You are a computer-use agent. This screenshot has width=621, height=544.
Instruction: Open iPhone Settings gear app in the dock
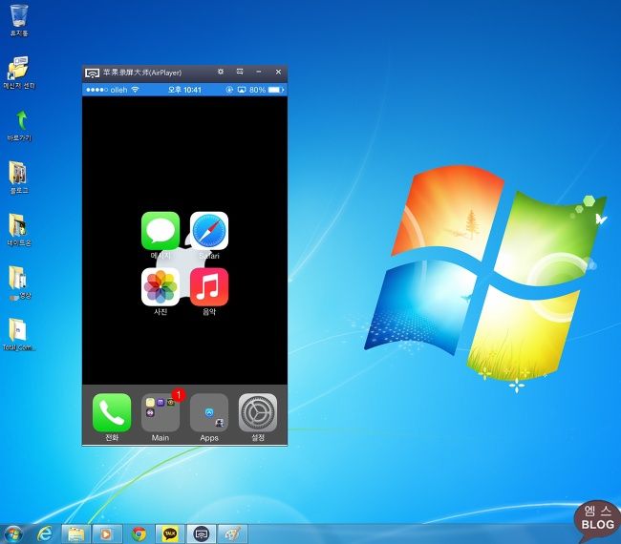[258, 412]
